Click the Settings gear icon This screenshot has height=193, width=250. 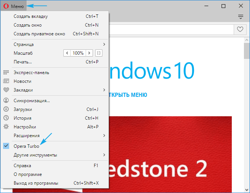point(6,127)
